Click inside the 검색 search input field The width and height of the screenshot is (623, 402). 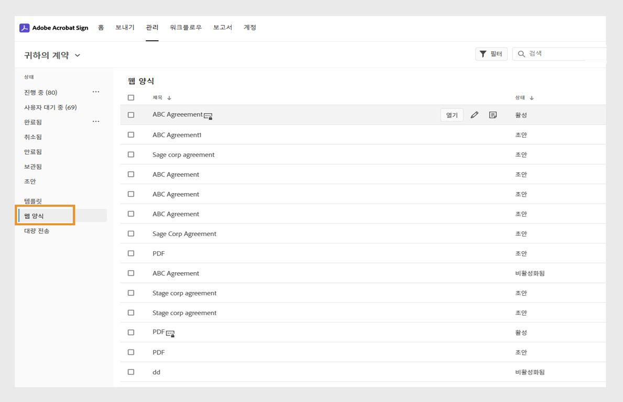click(x=555, y=53)
